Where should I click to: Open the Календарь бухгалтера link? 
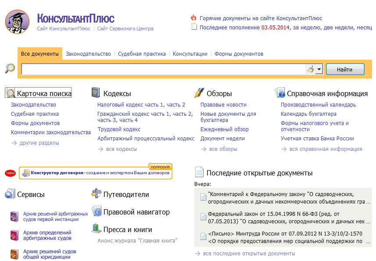(308, 114)
